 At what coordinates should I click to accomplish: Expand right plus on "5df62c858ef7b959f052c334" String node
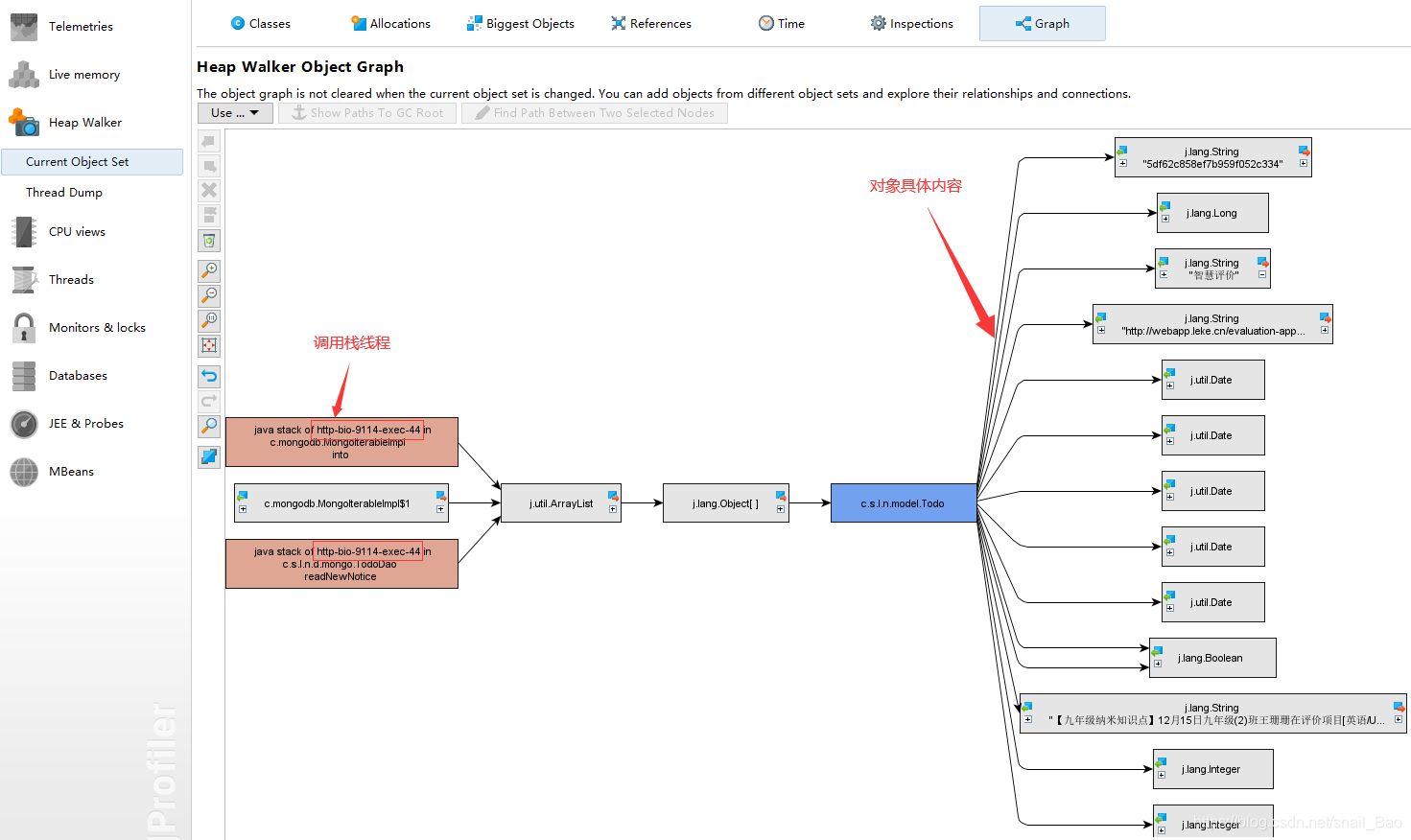click(1304, 163)
